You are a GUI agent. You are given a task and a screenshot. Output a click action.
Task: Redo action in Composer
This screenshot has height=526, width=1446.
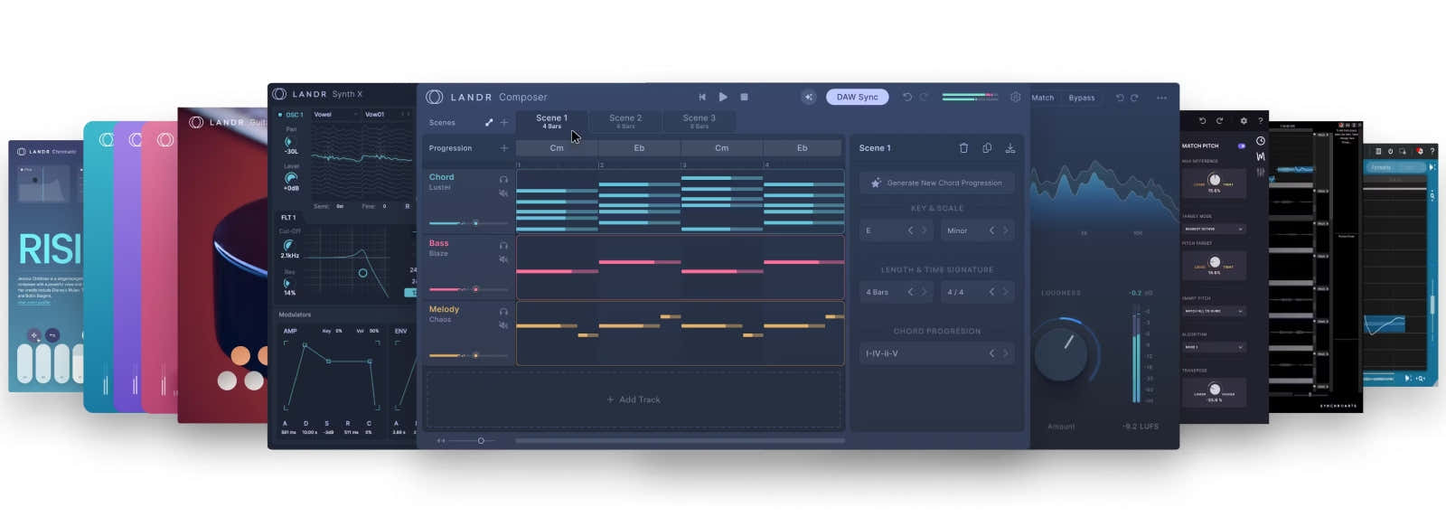coord(924,97)
